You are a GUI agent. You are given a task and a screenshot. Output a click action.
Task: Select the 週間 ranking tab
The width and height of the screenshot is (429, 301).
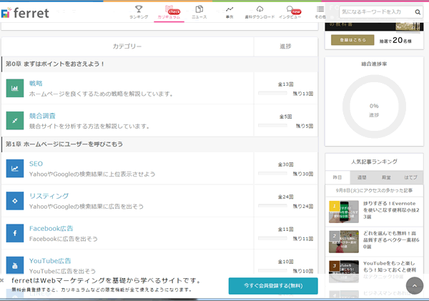(362, 177)
